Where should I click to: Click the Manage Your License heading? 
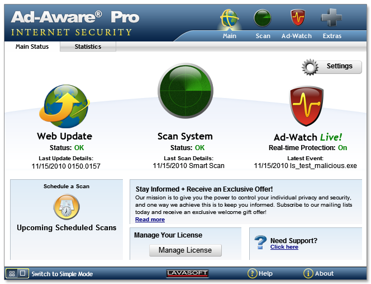[168, 235]
